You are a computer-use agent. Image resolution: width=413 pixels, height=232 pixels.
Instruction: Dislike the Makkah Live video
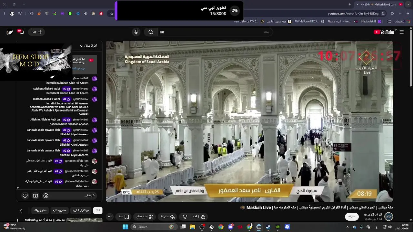tap(185, 217)
